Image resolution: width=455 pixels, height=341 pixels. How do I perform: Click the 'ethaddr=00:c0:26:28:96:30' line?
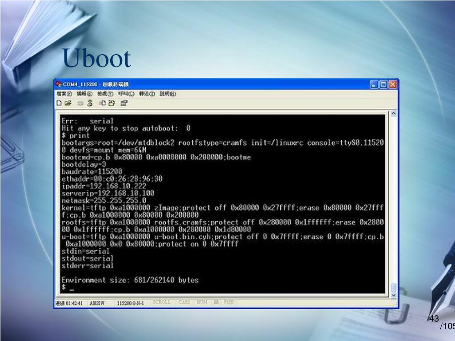[x=112, y=178]
